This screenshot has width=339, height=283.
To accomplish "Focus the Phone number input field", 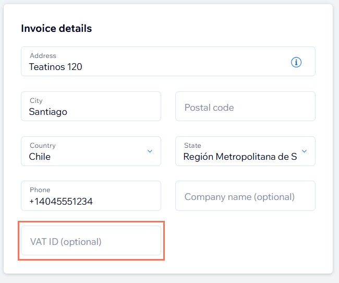I will [x=91, y=196].
